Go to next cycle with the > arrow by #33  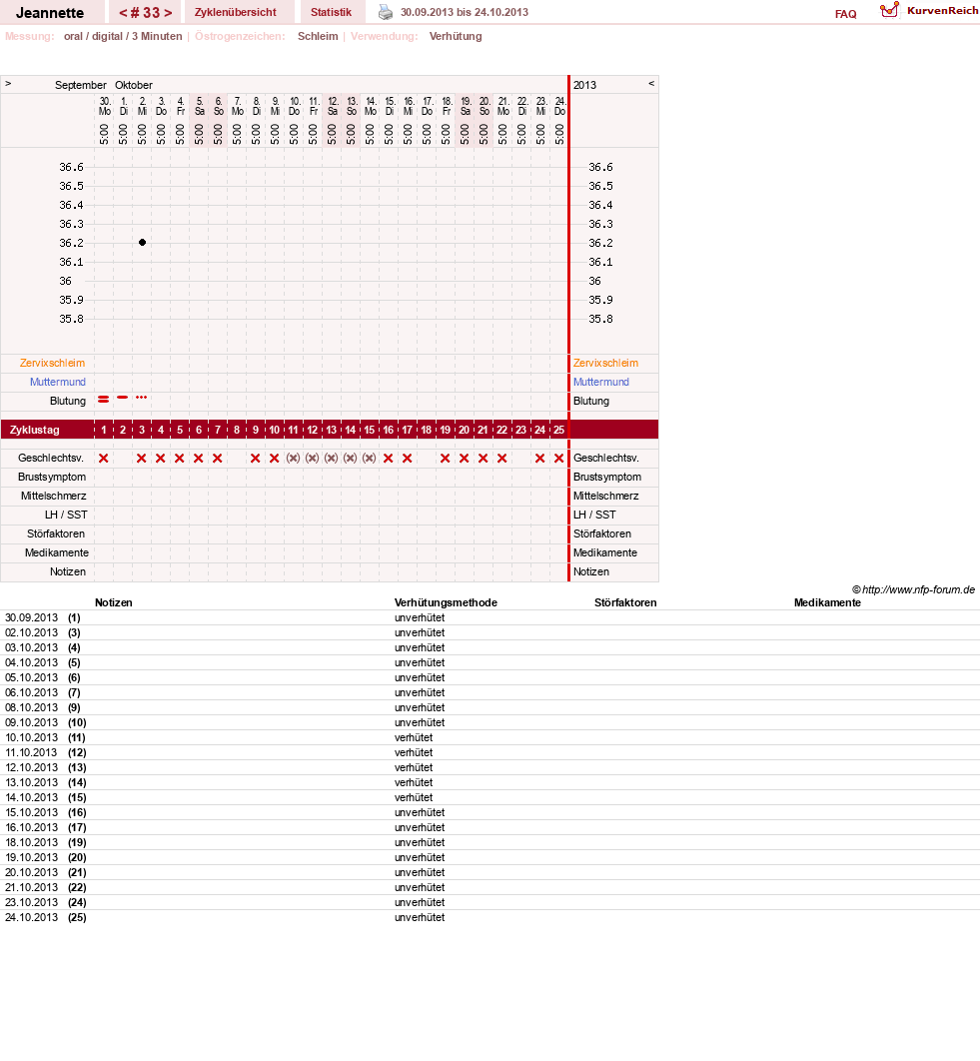point(168,13)
